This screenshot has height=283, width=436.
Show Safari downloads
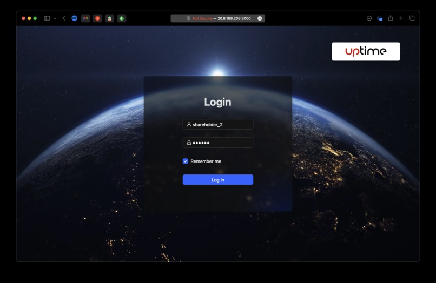click(369, 18)
